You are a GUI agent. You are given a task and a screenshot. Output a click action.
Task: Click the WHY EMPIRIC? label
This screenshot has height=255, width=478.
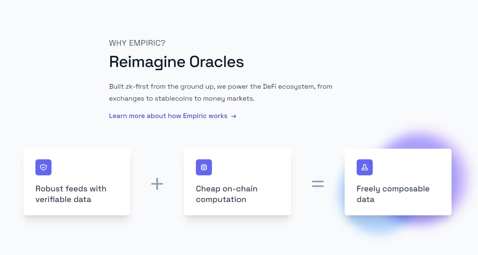(x=137, y=43)
